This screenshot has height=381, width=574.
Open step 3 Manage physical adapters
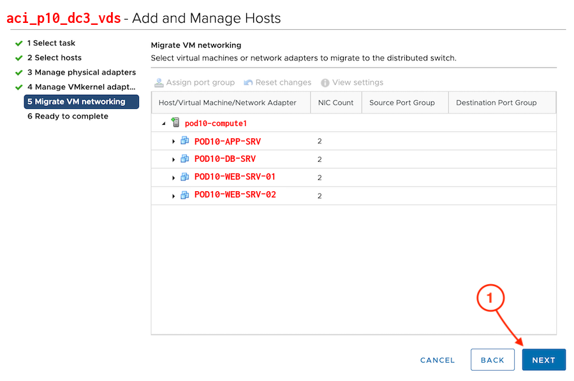tap(81, 73)
